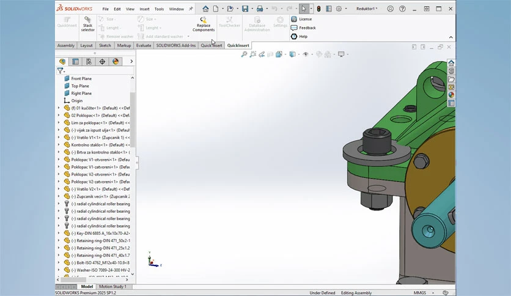This screenshot has height=296, width=511.
Task: Activate the Select cursor tool
Action: coord(304,9)
